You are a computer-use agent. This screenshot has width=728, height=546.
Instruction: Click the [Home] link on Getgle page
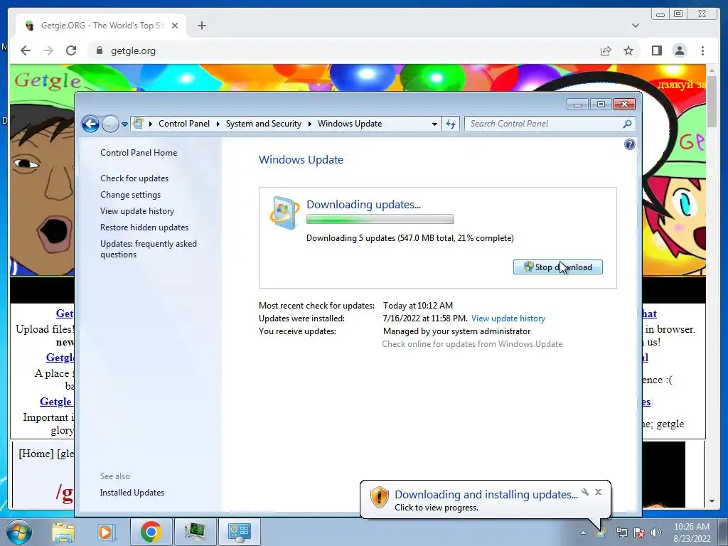pos(36,454)
